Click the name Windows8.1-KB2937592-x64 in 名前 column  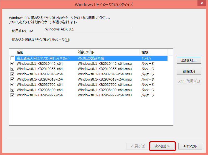point(40,85)
